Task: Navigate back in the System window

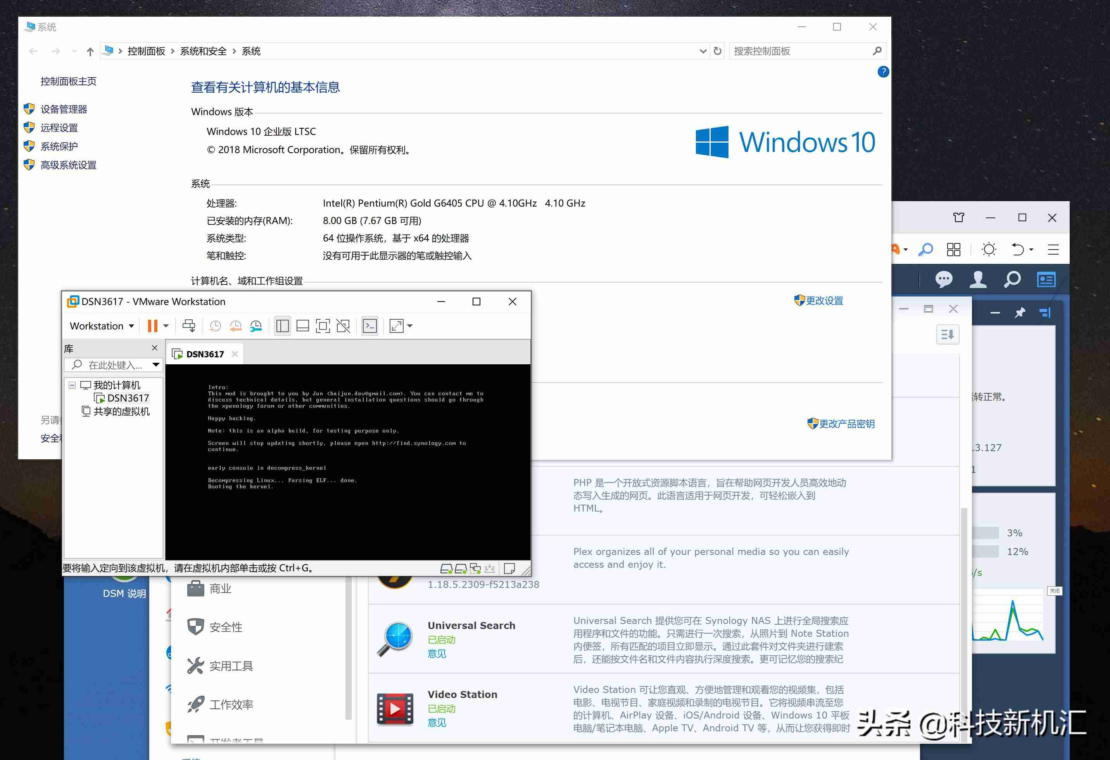Action: (33, 52)
